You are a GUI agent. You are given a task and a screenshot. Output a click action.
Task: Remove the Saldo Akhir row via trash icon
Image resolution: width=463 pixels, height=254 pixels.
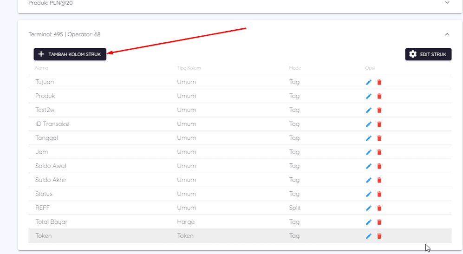(x=379, y=180)
